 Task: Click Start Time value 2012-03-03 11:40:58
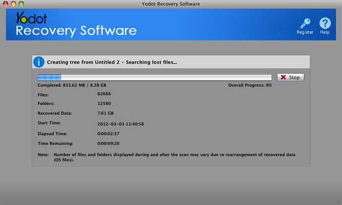[121, 124]
